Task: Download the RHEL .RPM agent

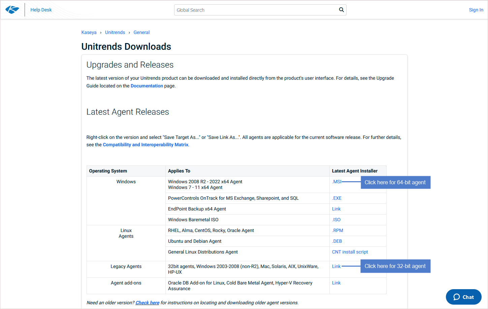Action: click(x=337, y=230)
